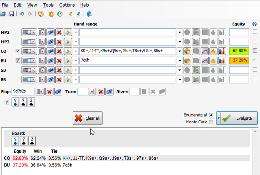Click CO equity 62.80% in results table
This screenshot has width=260, height=175.
20,158
